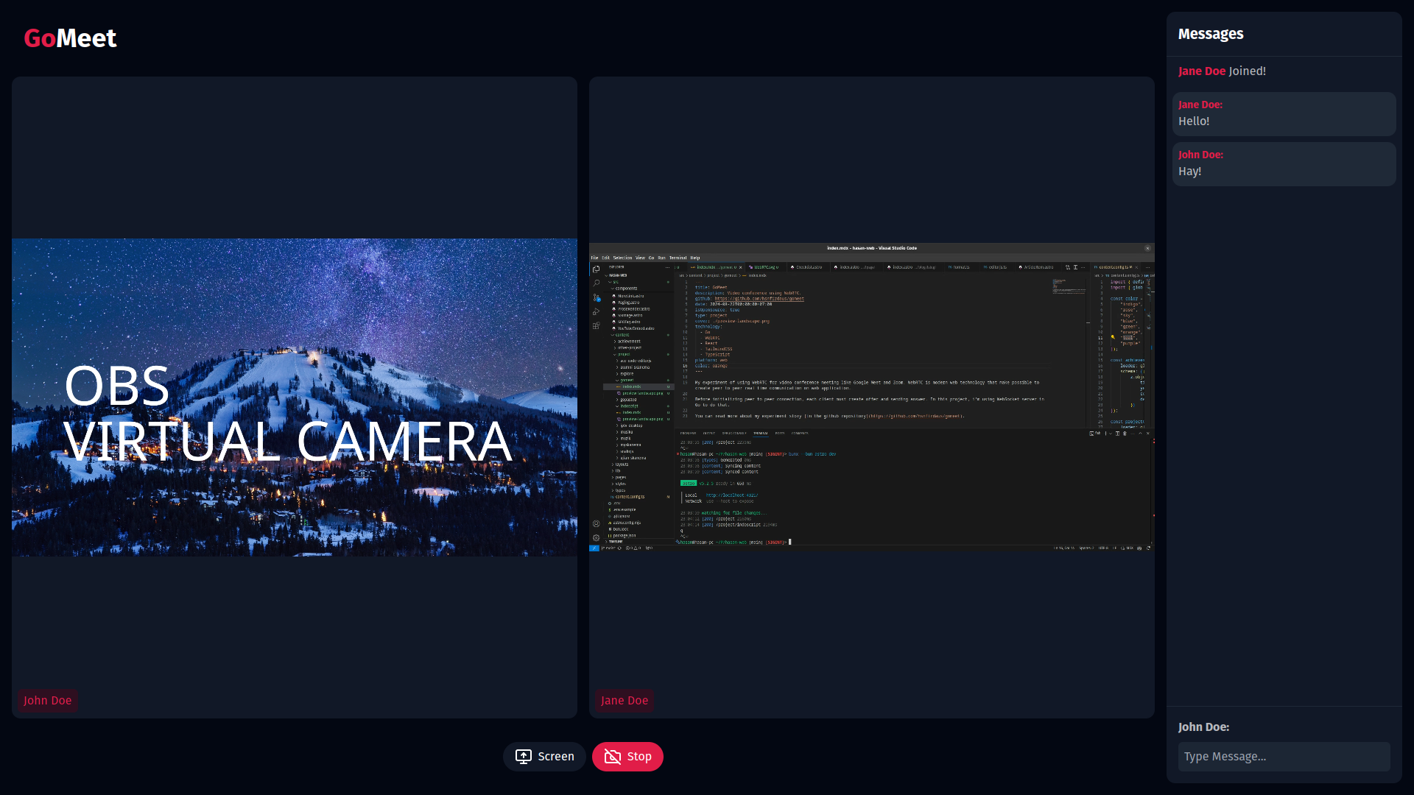Click the Accounts icon in VS Code sidebar
The width and height of the screenshot is (1414, 795).
(596, 523)
